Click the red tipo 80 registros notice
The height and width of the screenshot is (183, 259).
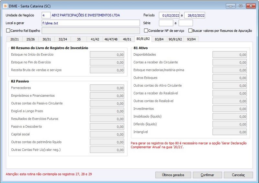click(188, 145)
